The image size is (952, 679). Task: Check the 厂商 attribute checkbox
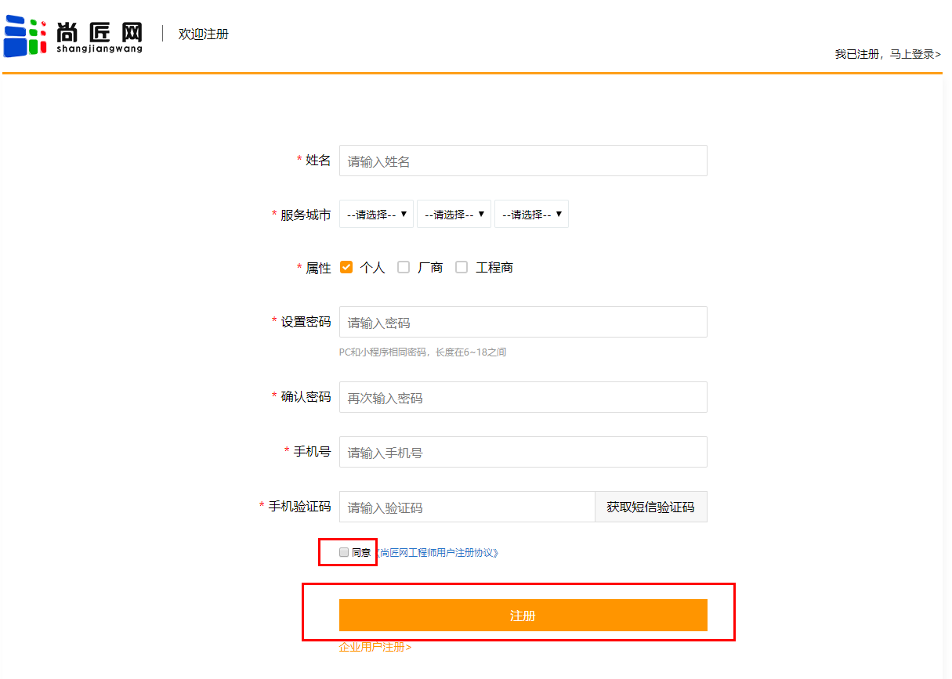[404, 267]
